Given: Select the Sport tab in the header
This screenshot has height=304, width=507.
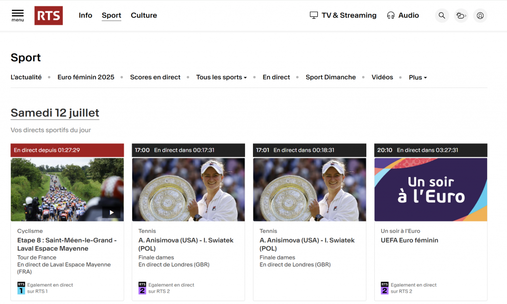Looking at the screenshot, I should [111, 15].
